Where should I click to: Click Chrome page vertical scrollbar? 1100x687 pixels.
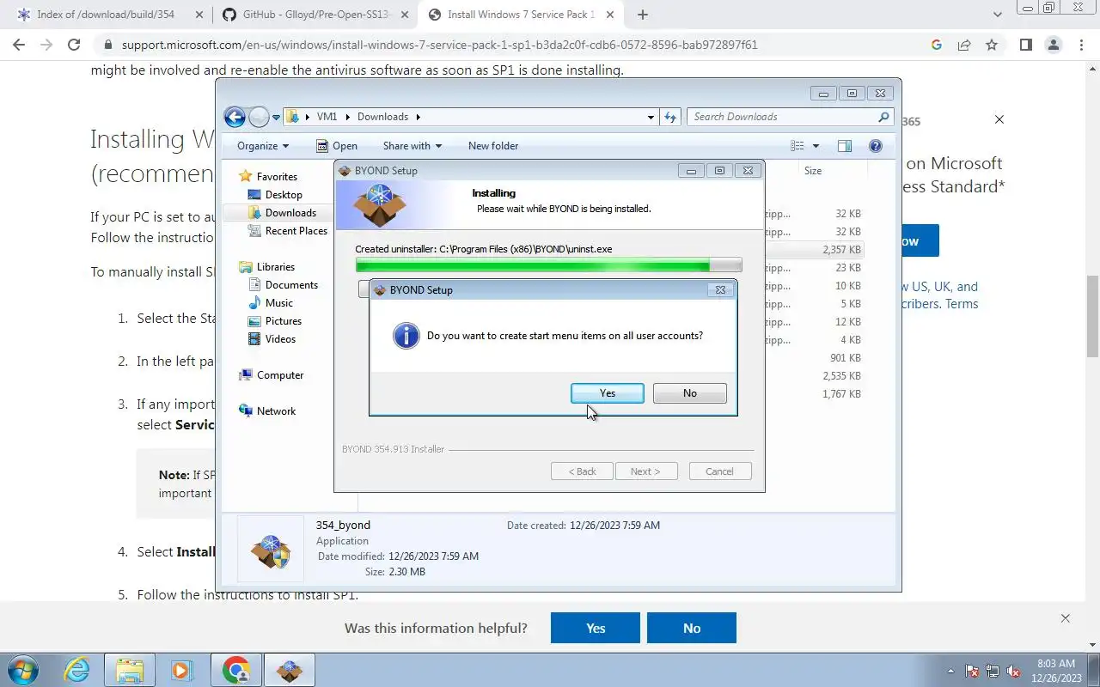tap(1092, 316)
